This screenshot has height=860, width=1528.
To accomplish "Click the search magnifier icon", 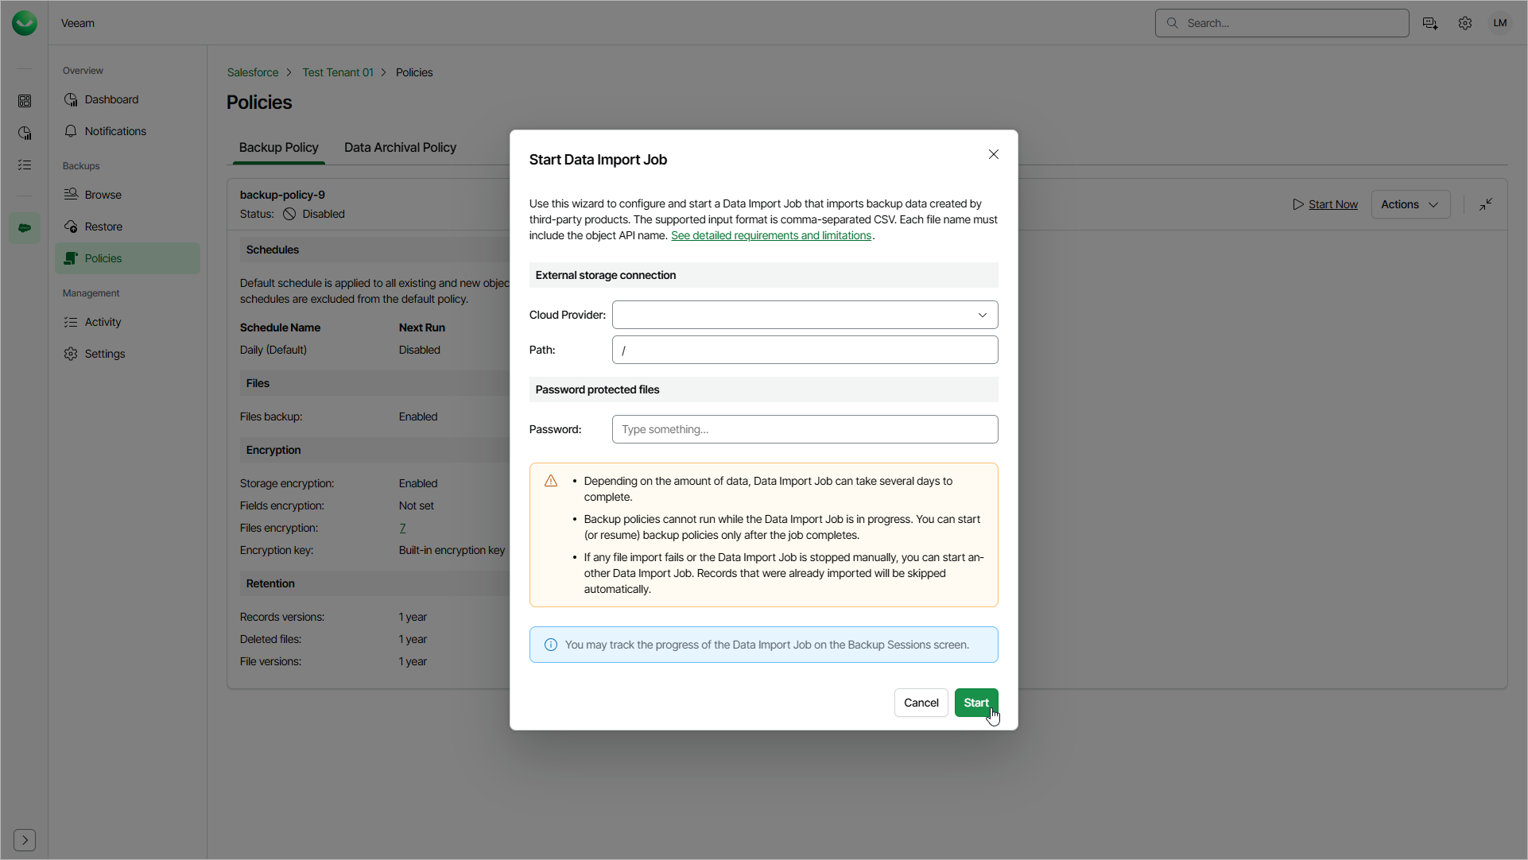I will click(1172, 23).
